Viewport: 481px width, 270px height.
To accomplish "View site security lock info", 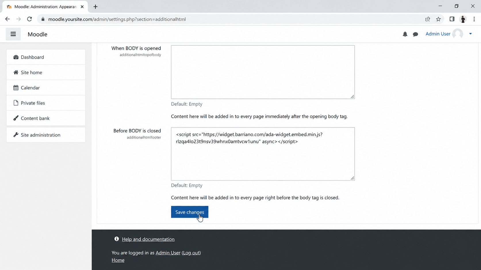I will point(43,19).
